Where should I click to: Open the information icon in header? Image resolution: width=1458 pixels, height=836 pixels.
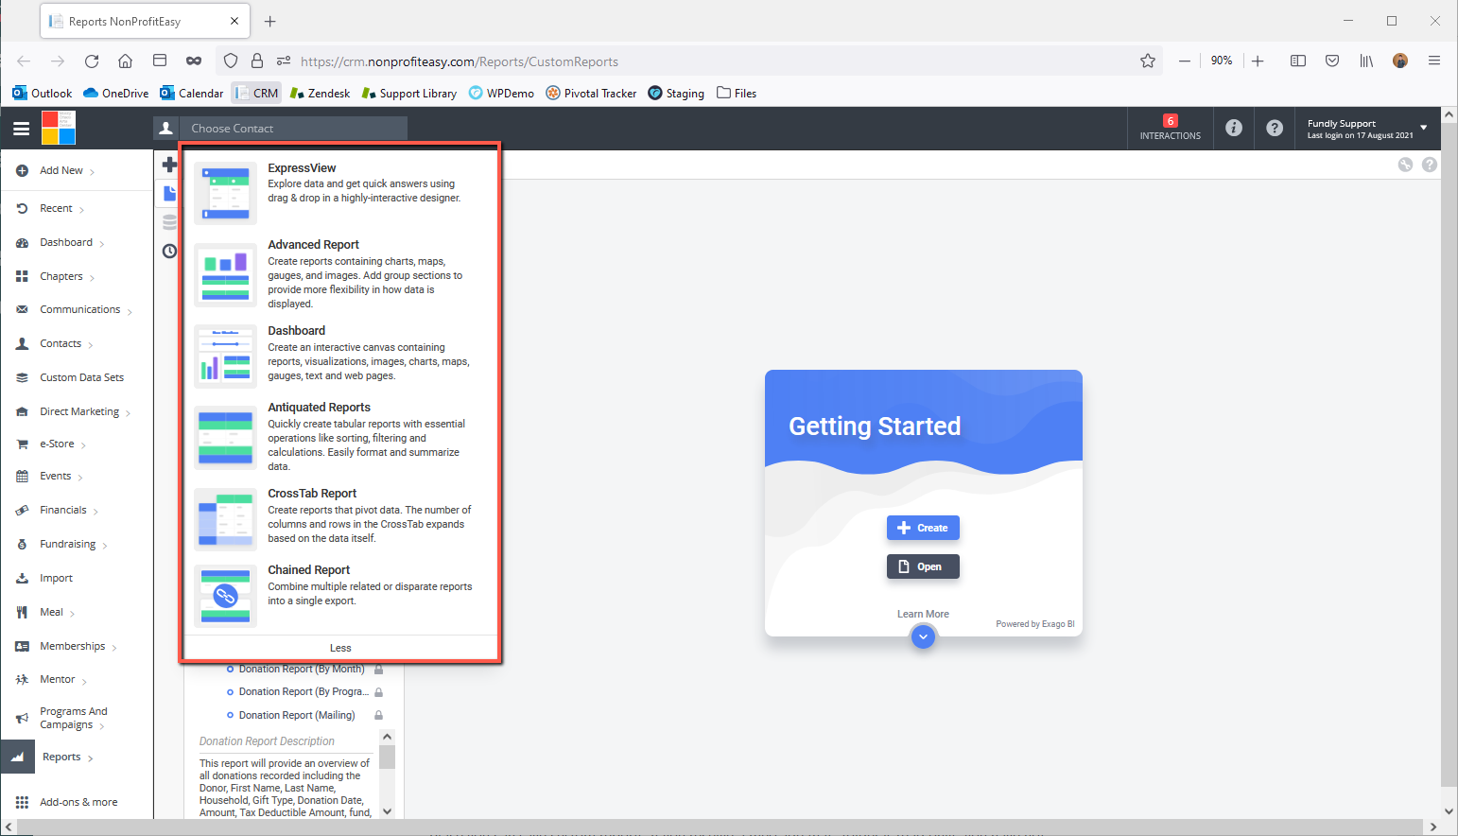pos(1234,128)
